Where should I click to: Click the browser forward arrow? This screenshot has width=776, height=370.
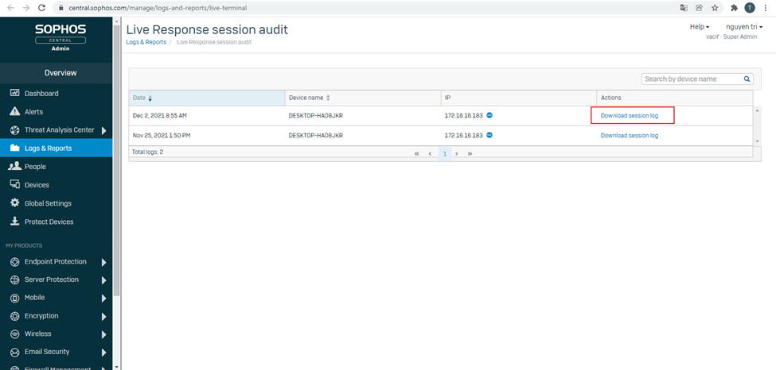pyautogui.click(x=26, y=8)
